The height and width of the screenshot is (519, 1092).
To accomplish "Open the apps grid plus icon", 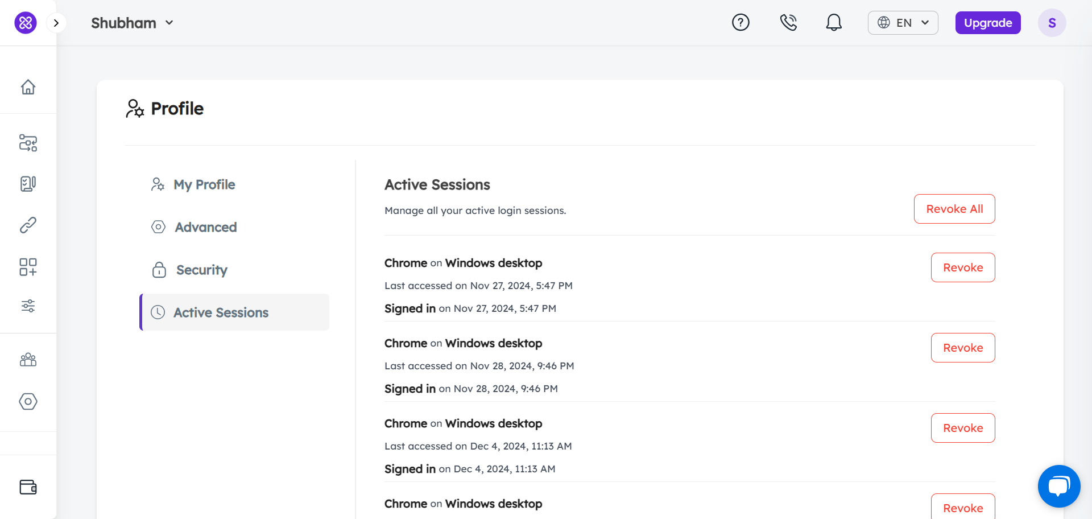I will pyautogui.click(x=28, y=267).
